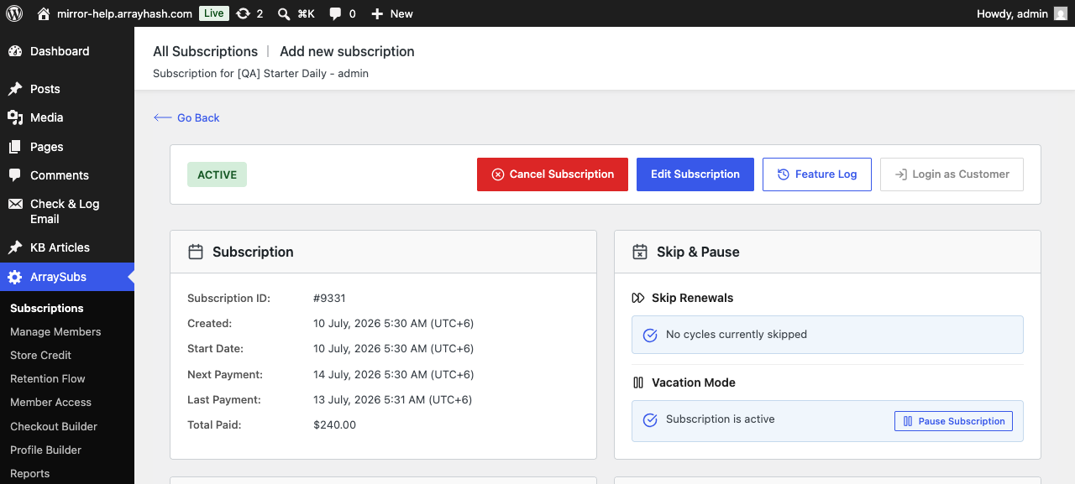Open the updates icon showing 2

tap(249, 13)
